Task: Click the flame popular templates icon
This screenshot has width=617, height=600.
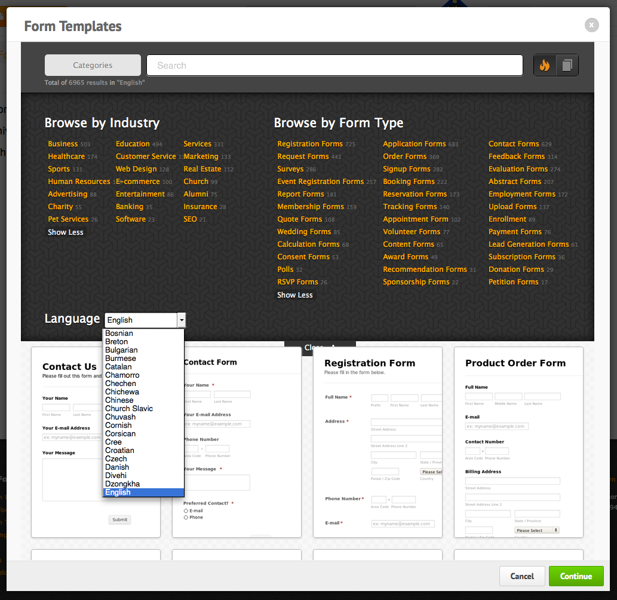Action: tap(545, 65)
